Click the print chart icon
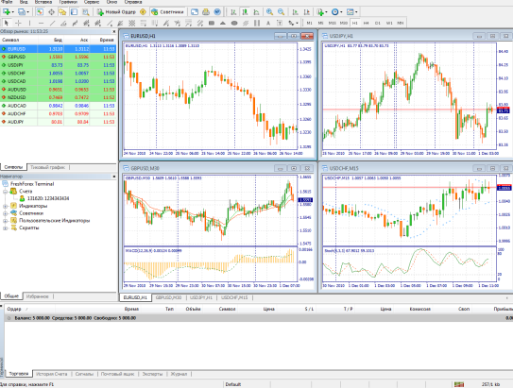513x388 pixels. click(x=206, y=12)
